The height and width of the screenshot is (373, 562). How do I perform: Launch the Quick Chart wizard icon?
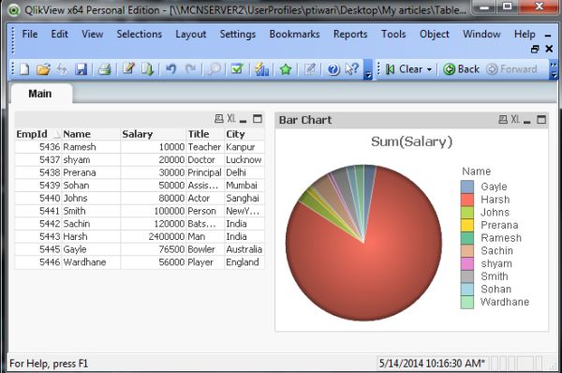click(261, 68)
